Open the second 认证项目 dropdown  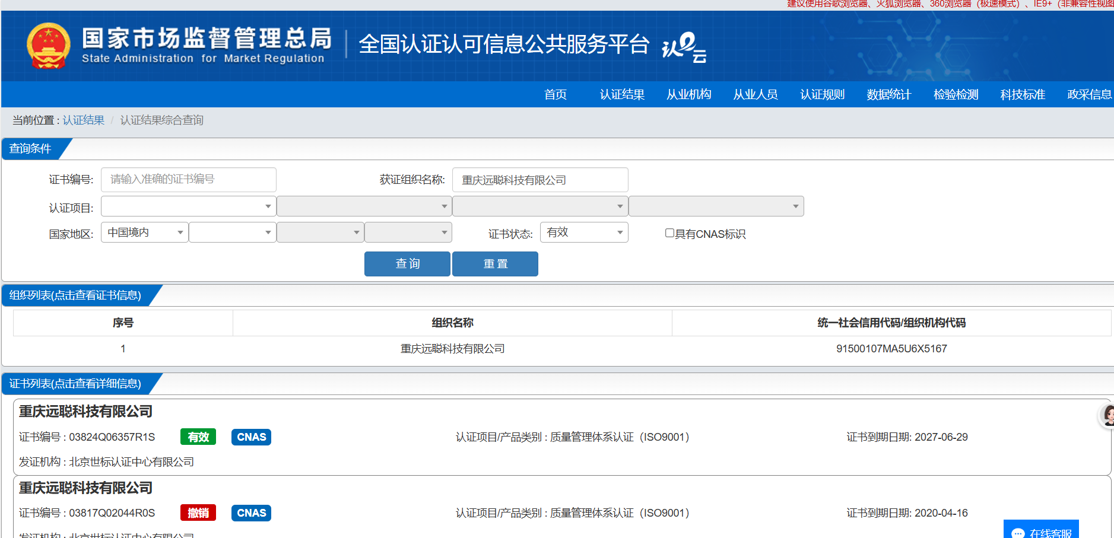[x=364, y=206]
